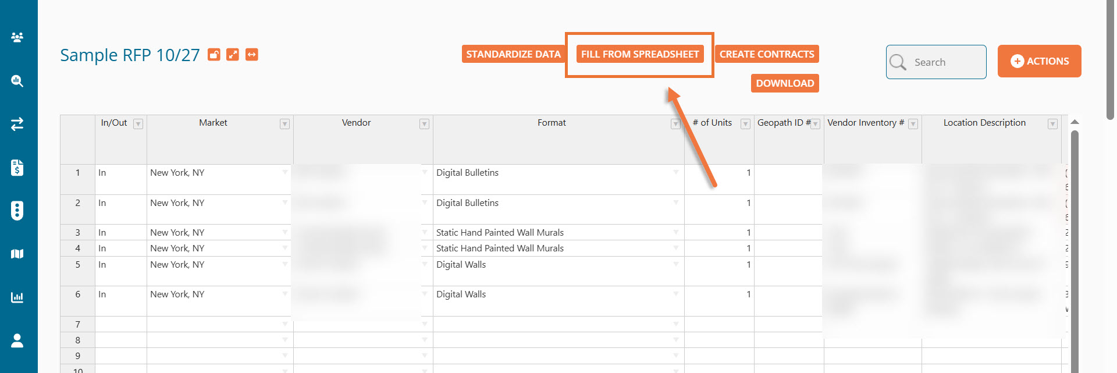The image size is (1117, 373).
Task: Toggle fullscreen expand icon beside title
Action: pyautogui.click(x=233, y=55)
